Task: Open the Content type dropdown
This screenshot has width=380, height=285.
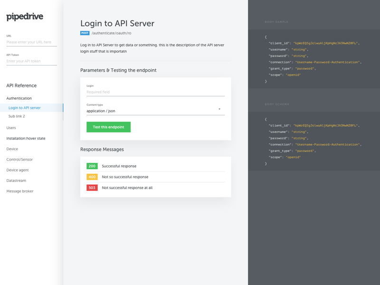Action: coord(156,111)
